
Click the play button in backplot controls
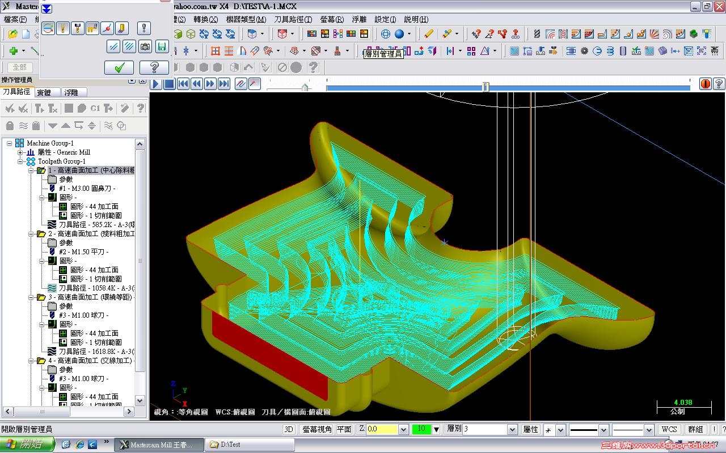(x=157, y=84)
